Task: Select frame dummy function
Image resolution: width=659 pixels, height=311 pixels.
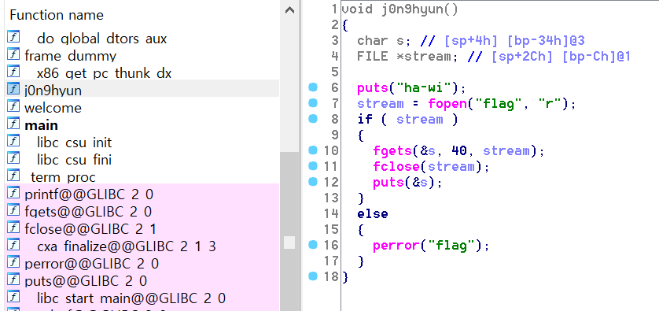Action: coord(70,56)
